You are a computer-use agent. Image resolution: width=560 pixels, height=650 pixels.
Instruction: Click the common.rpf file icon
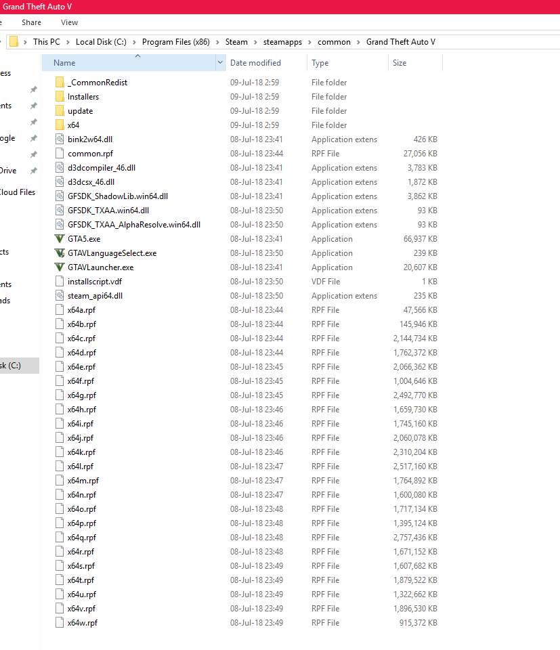pos(60,154)
